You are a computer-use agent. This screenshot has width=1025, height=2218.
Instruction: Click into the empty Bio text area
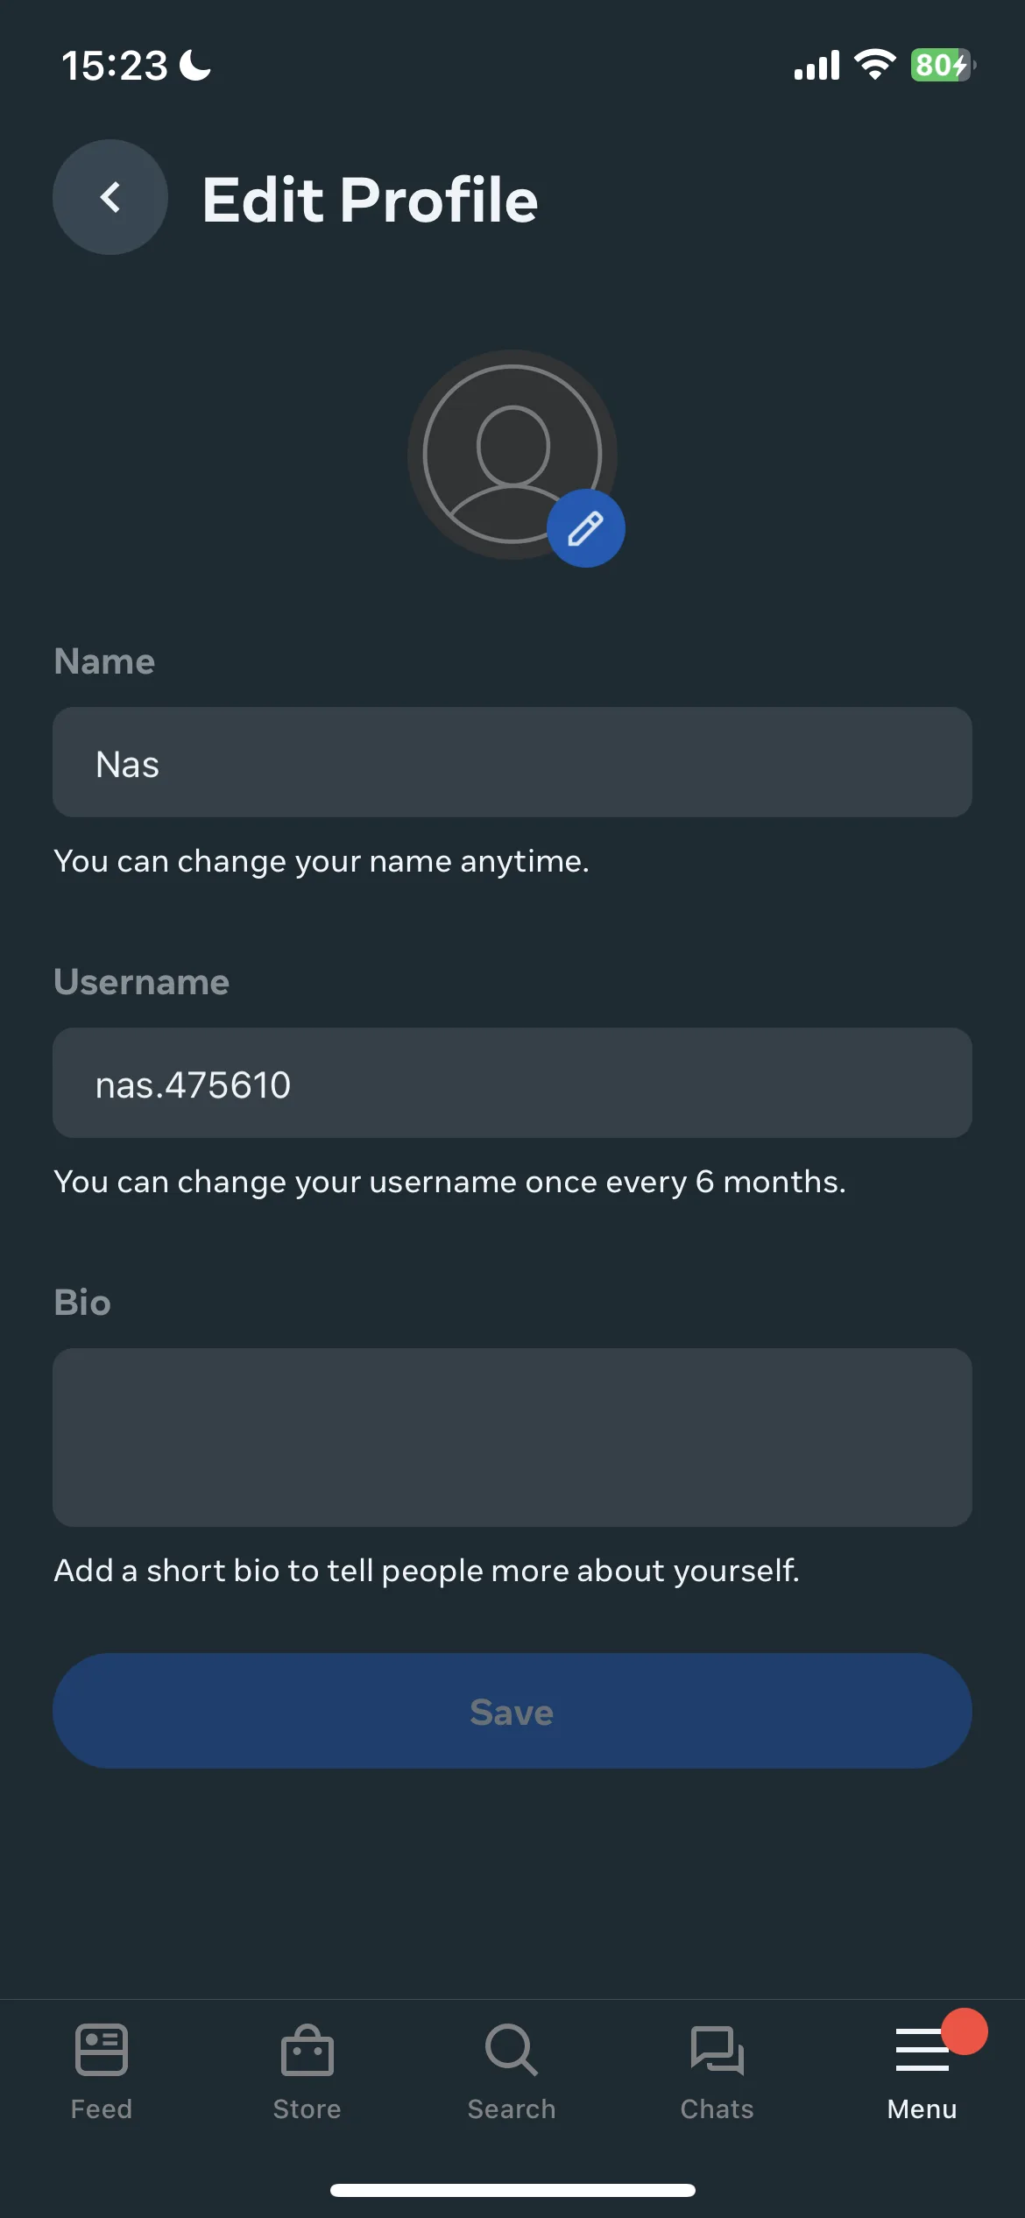[512, 1437]
